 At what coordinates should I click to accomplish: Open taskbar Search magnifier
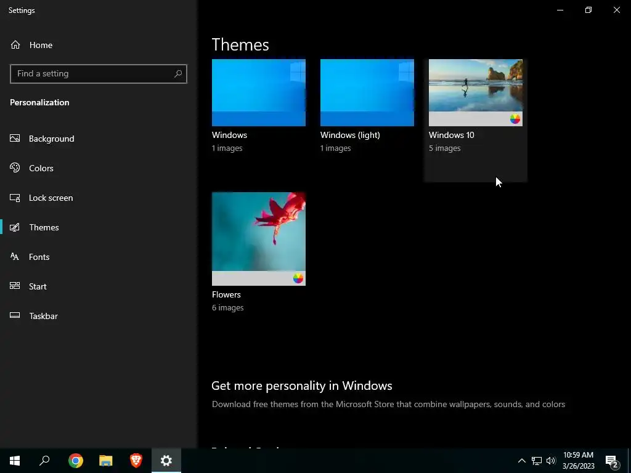[x=44, y=461]
